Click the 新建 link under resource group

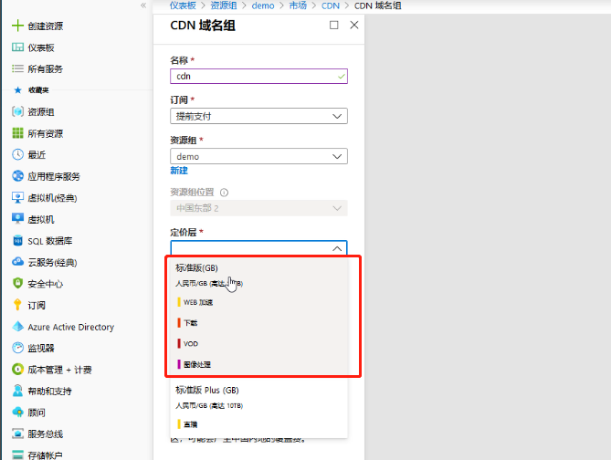tap(179, 171)
